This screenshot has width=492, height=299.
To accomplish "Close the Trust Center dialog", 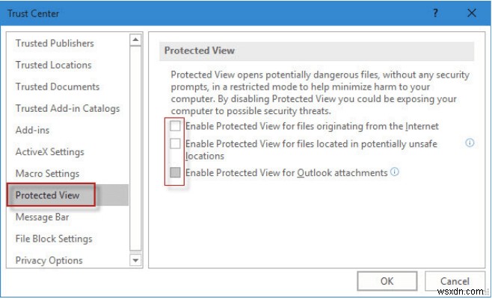I will pyautogui.click(x=471, y=13).
